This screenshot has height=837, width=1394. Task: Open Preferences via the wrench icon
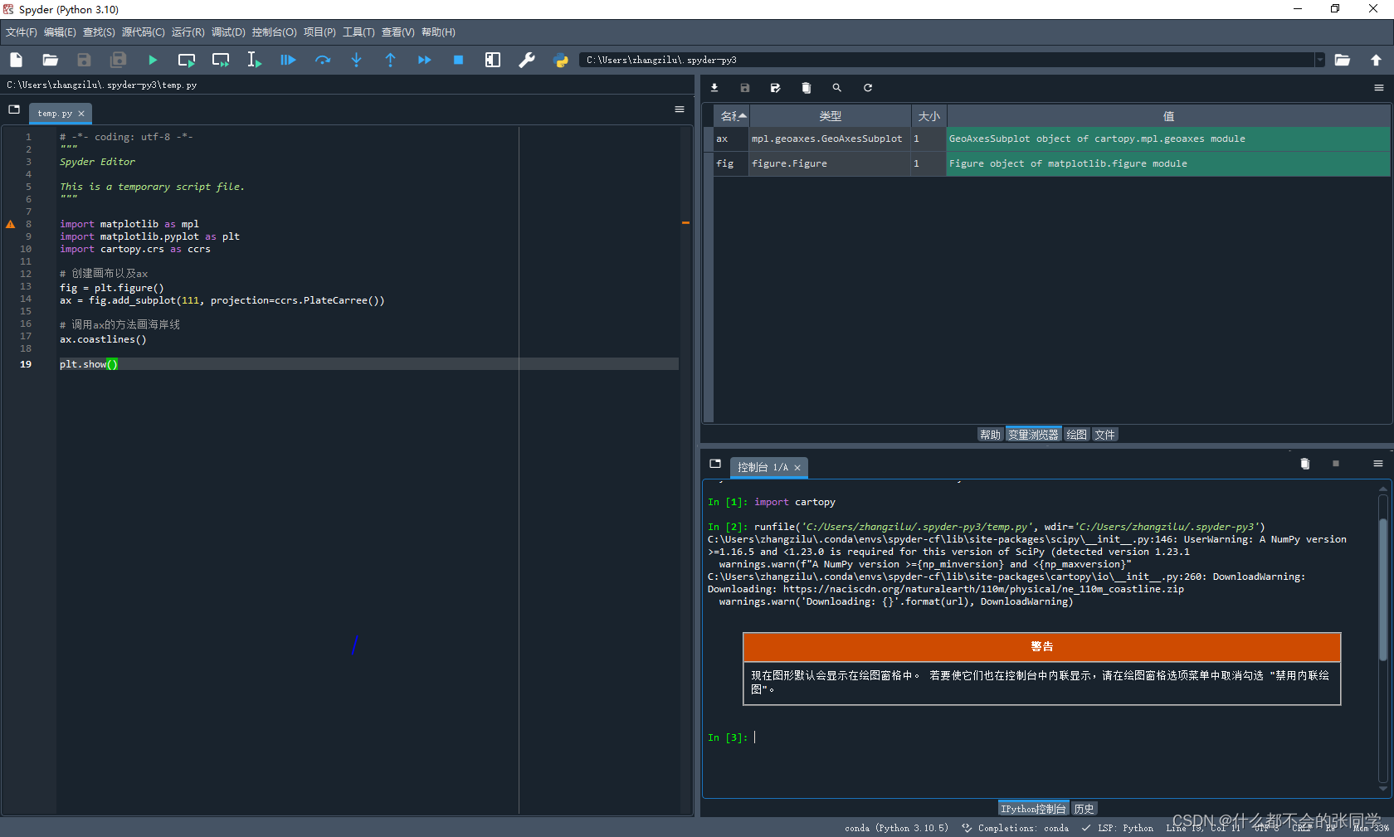527,60
